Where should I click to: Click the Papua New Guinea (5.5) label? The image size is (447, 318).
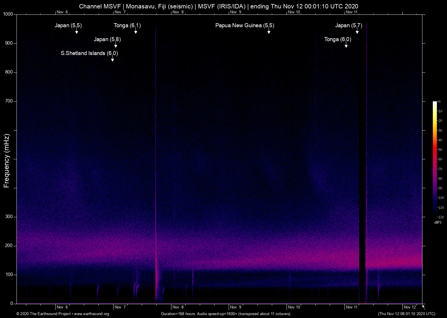tap(245, 25)
